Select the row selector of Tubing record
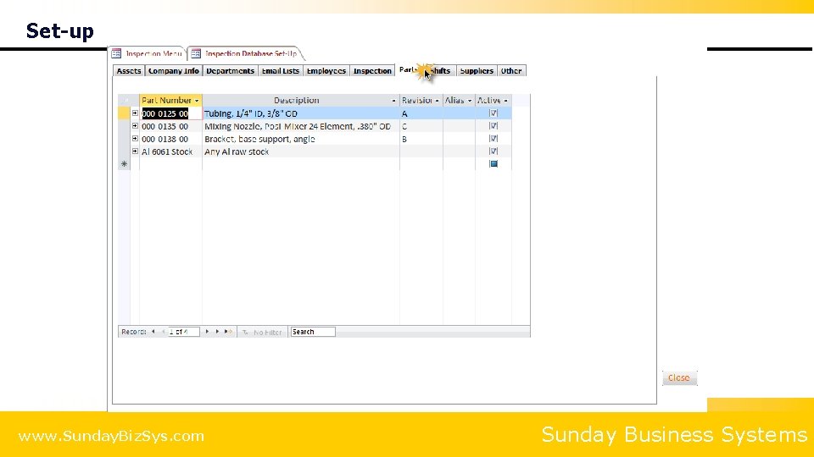 click(x=124, y=113)
